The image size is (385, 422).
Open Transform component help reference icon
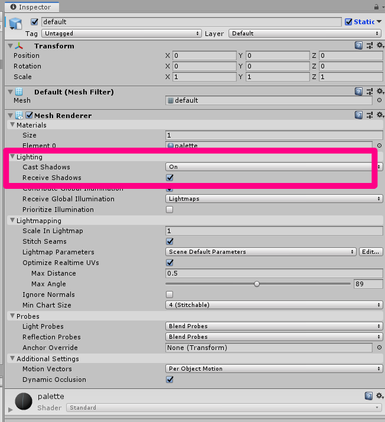(358, 45)
